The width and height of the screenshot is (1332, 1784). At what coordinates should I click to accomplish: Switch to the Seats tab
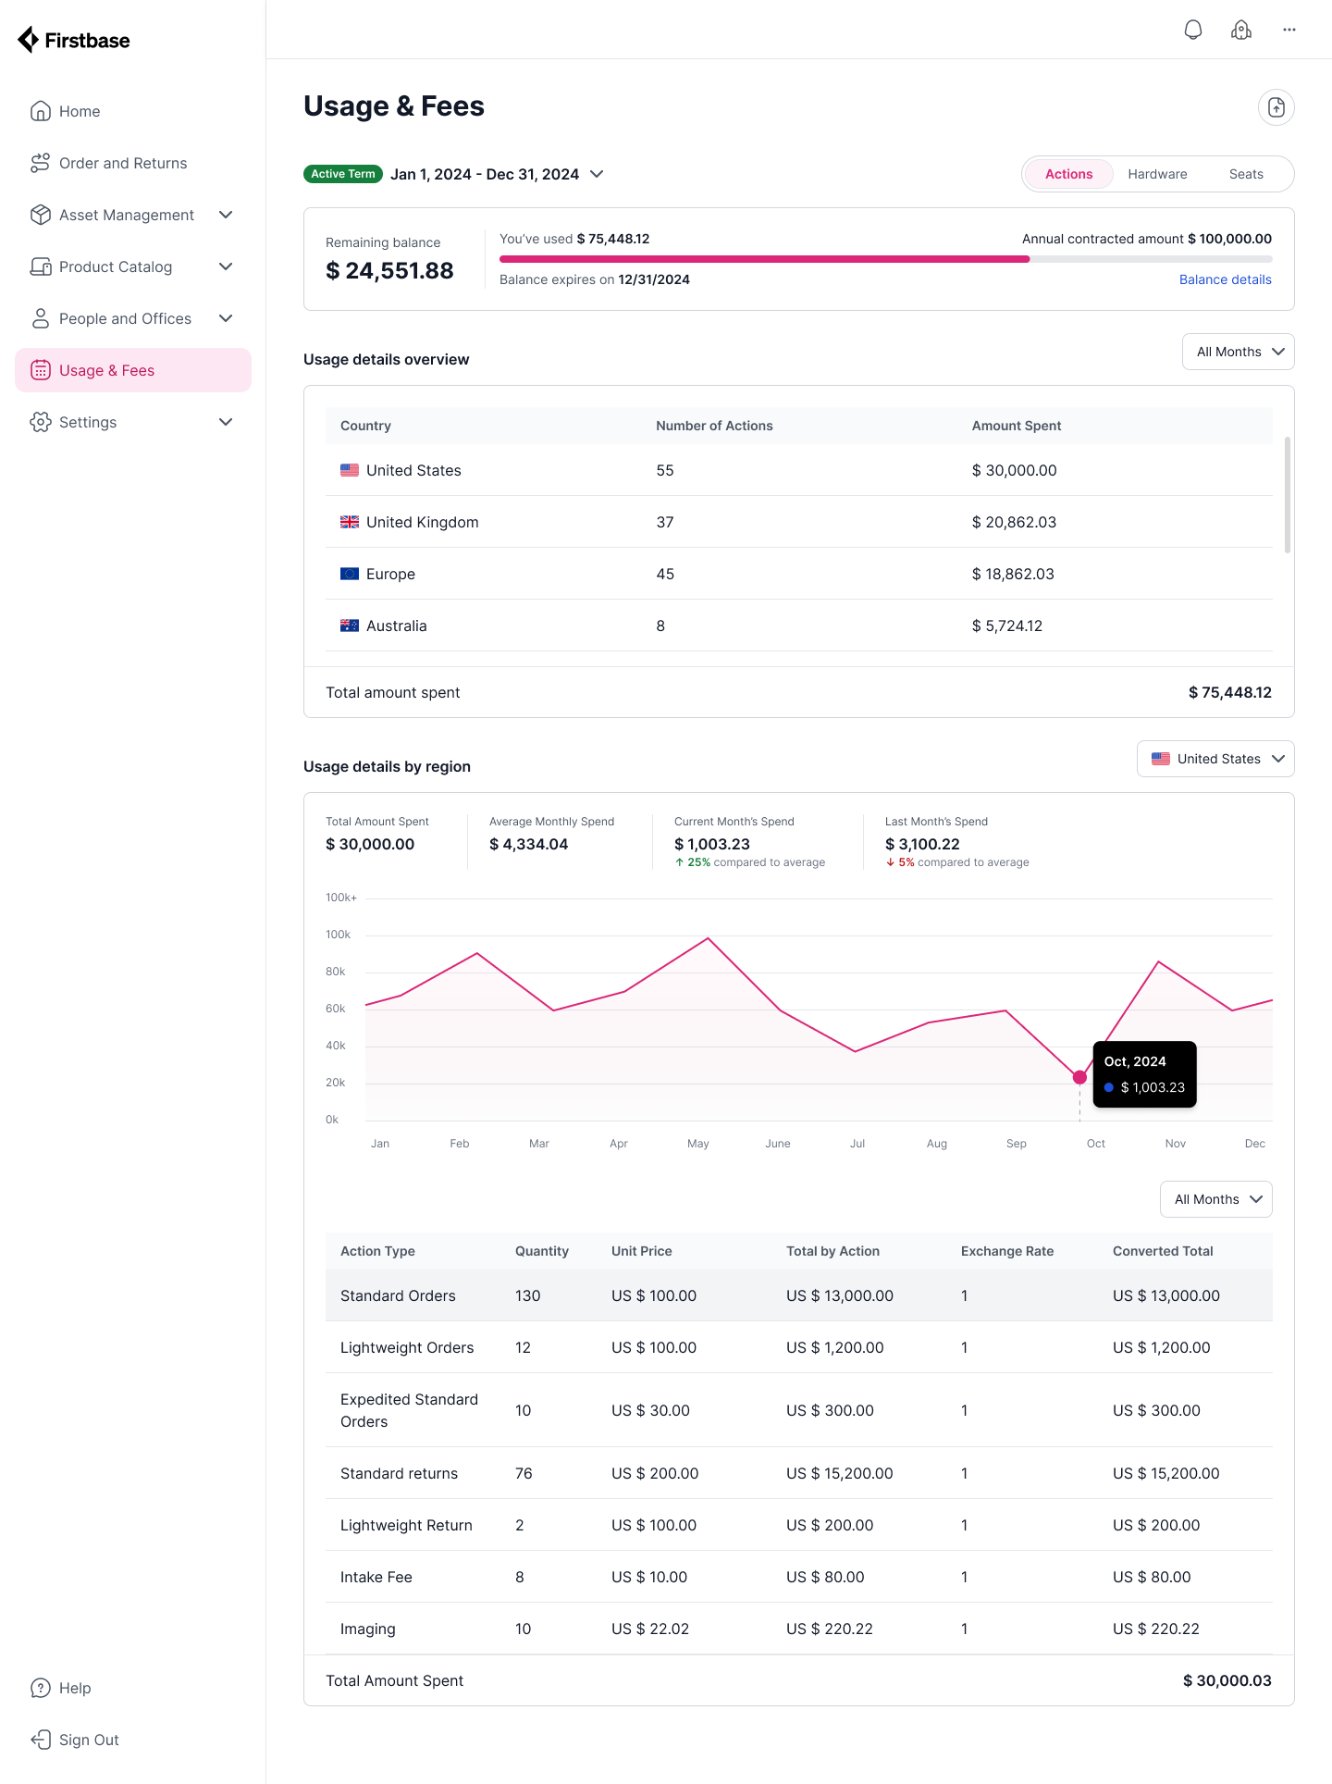tap(1246, 174)
